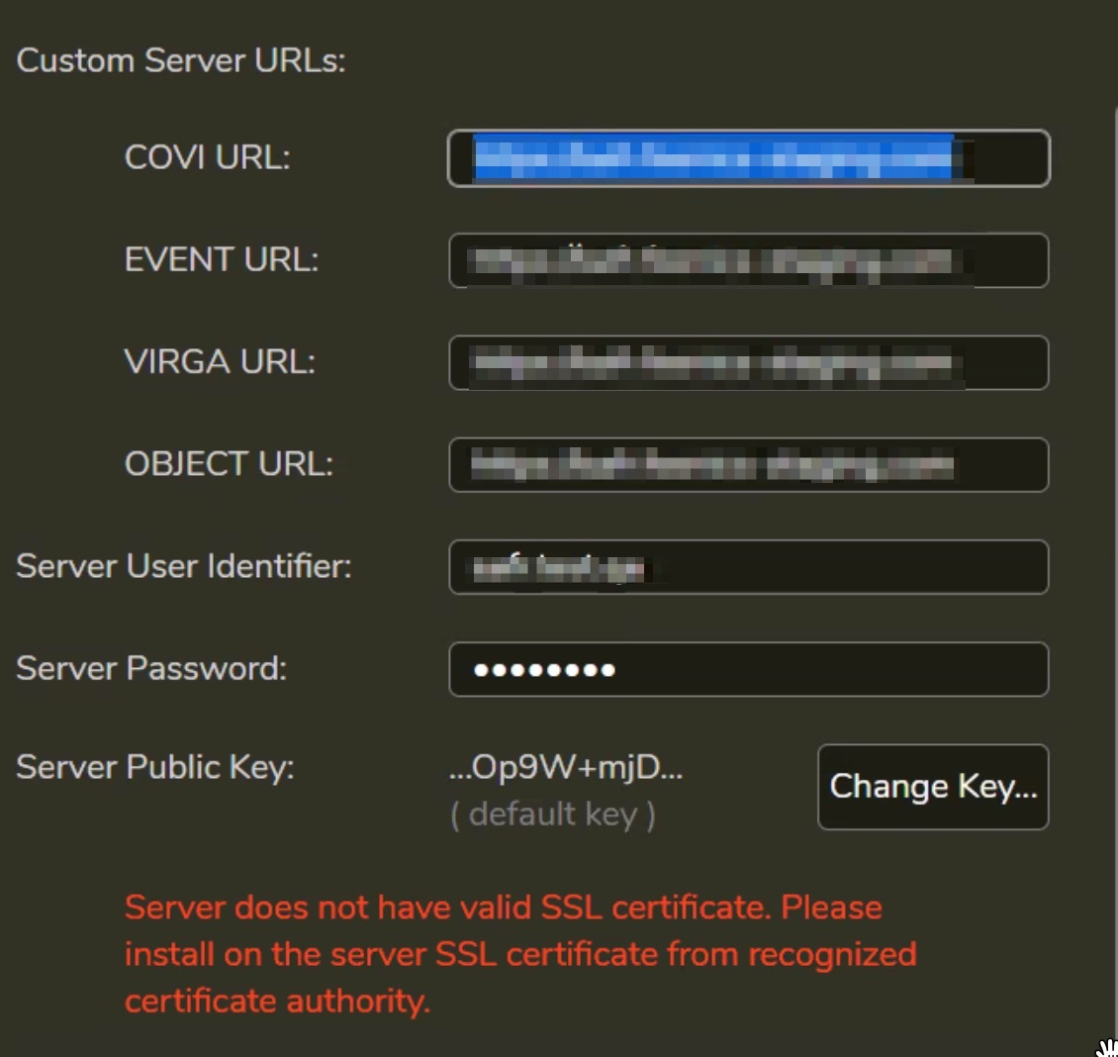Click the 'OBJECT URL:' label

(229, 463)
